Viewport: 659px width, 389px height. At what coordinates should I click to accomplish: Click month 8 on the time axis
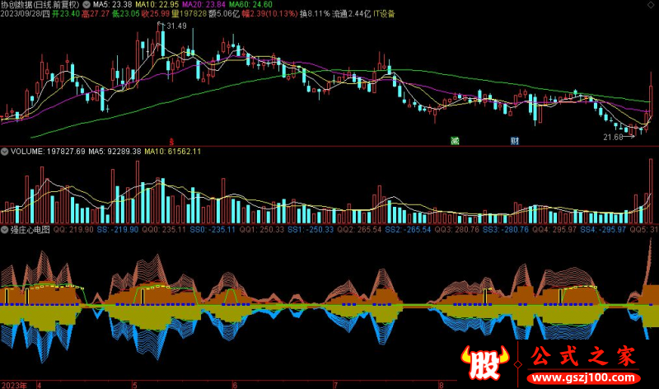click(441, 385)
